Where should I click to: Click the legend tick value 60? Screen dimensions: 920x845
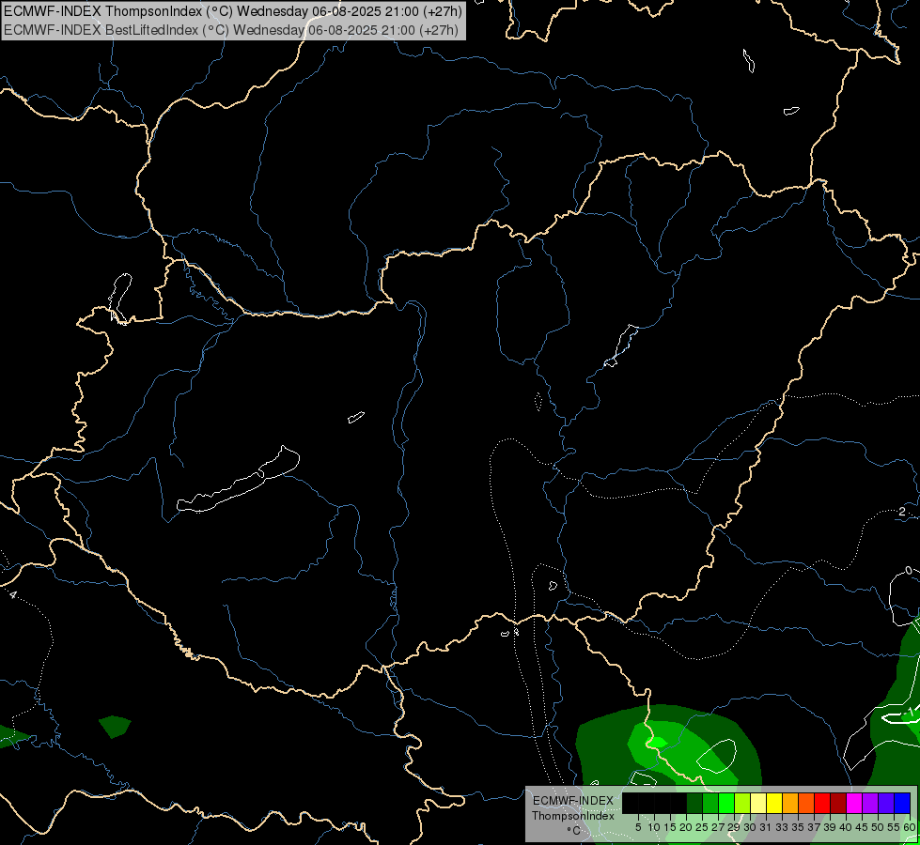click(910, 827)
